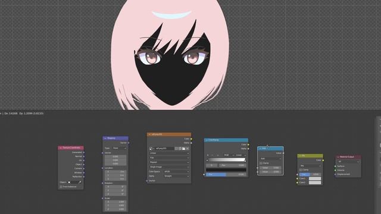Collapse the Texture Coordinate node

tap(61, 148)
